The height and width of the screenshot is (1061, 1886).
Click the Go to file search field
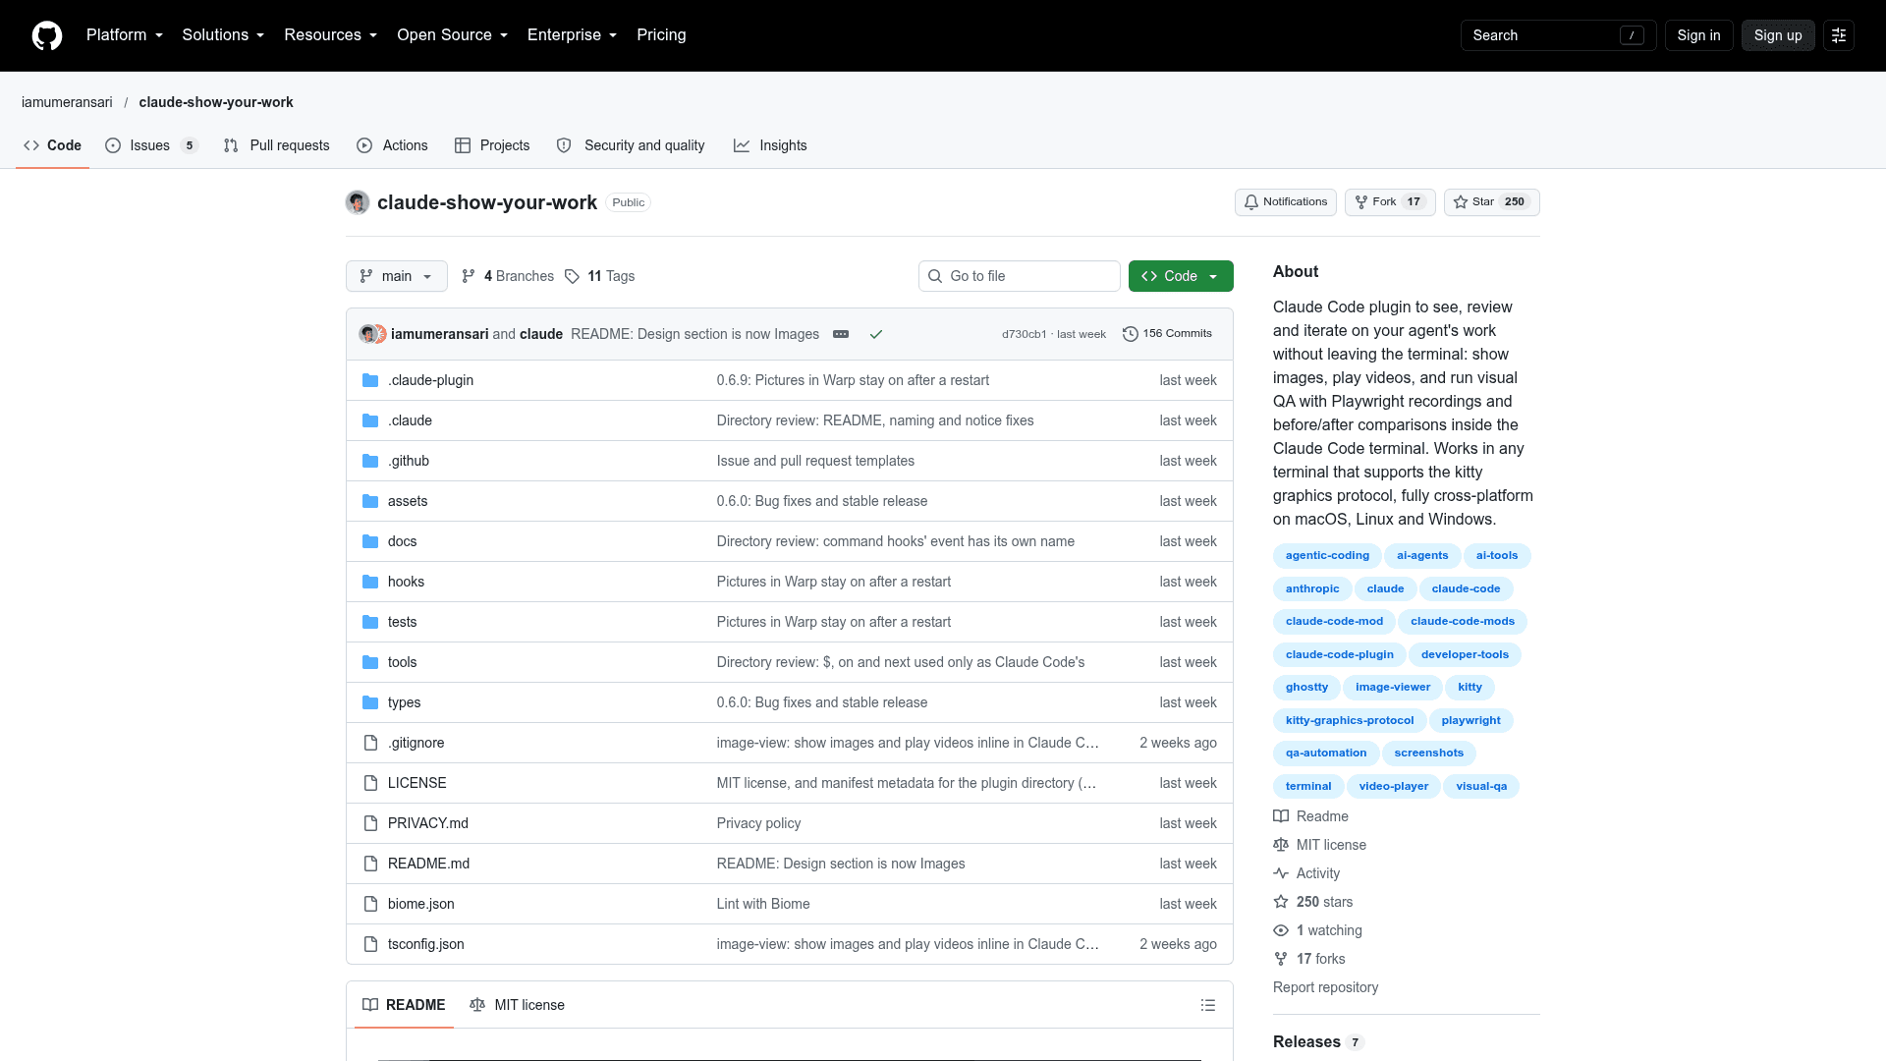click(x=1020, y=276)
